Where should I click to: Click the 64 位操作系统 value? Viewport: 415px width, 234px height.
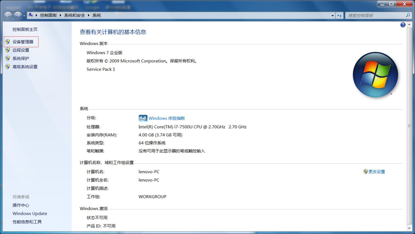click(x=152, y=143)
